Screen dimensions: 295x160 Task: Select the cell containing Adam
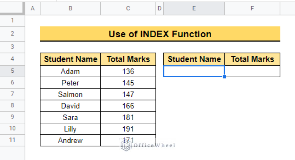click(70, 71)
